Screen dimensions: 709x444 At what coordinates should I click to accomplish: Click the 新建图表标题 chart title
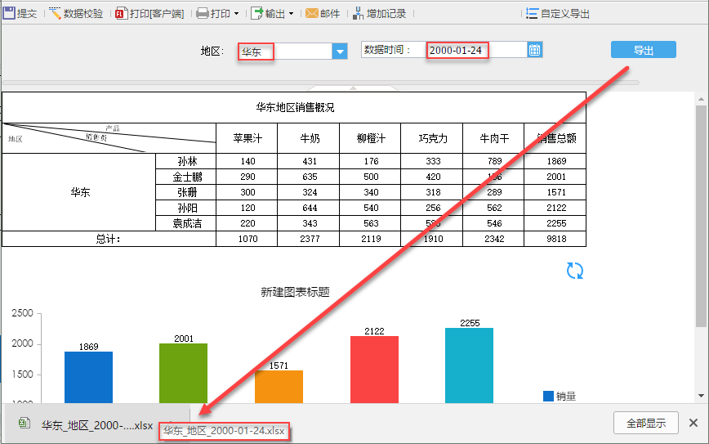[295, 292]
